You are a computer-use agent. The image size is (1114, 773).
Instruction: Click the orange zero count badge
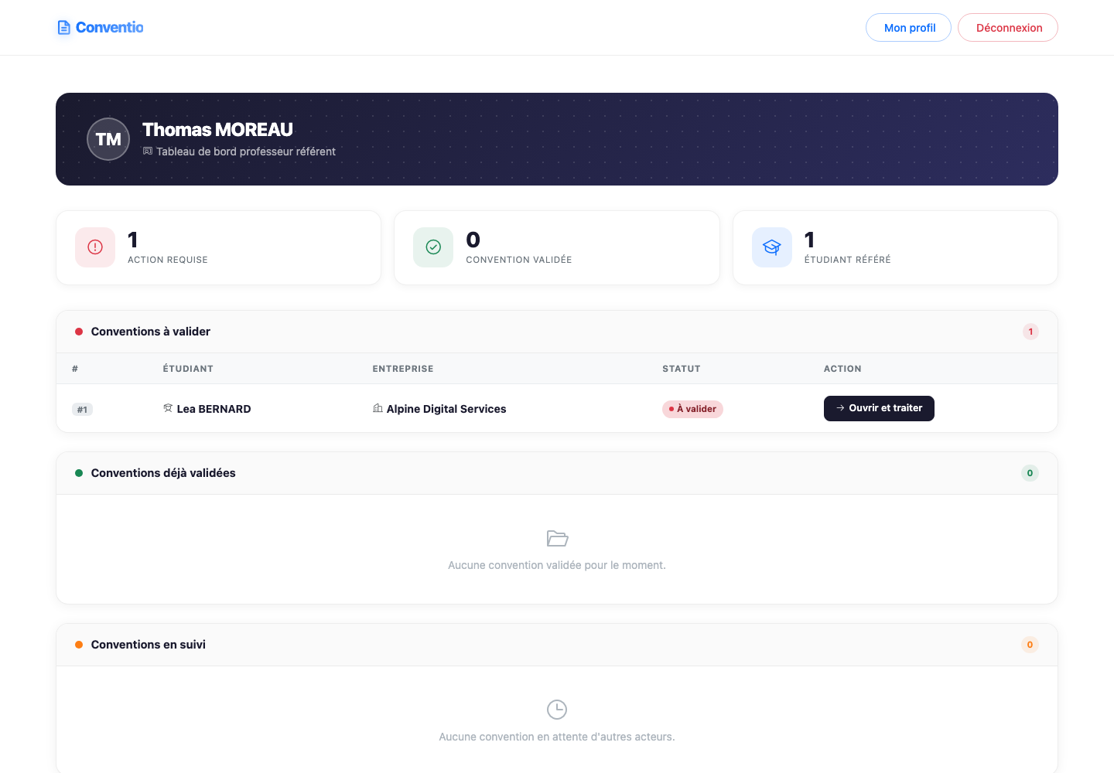coord(1030,645)
